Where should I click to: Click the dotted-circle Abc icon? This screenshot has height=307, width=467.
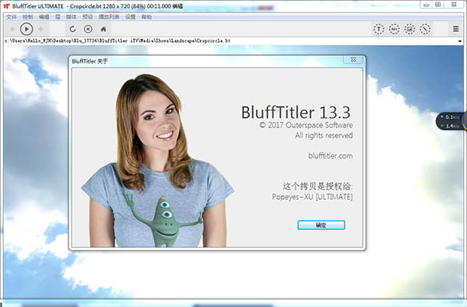coord(394,29)
